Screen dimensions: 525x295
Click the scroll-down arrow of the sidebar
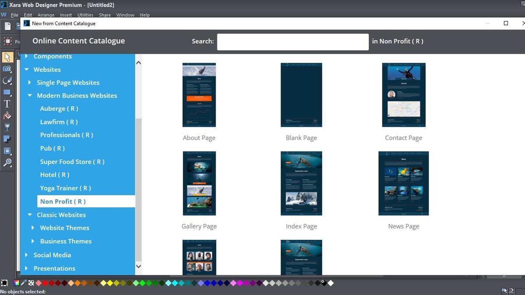(x=138, y=266)
